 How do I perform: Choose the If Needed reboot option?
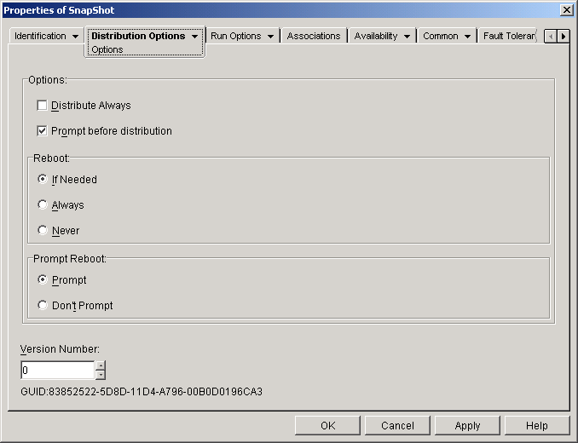43,180
